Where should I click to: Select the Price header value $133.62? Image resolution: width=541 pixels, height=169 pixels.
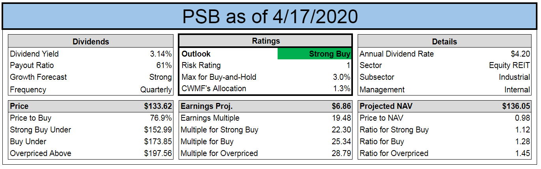pos(158,106)
